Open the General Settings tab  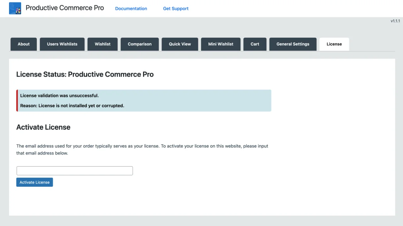coord(293,44)
